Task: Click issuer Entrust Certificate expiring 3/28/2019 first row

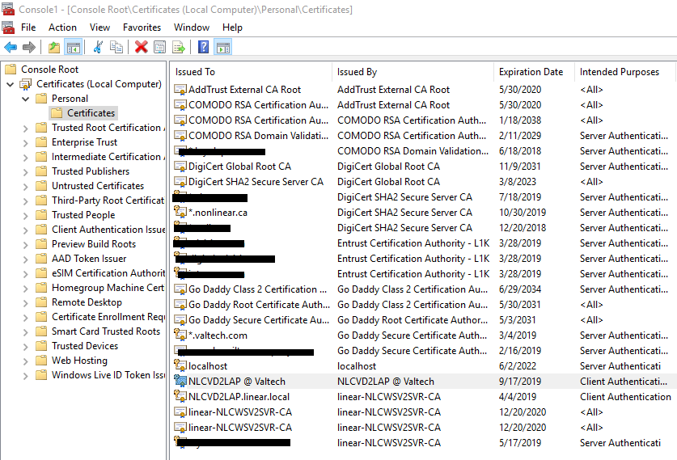Action: [x=413, y=243]
